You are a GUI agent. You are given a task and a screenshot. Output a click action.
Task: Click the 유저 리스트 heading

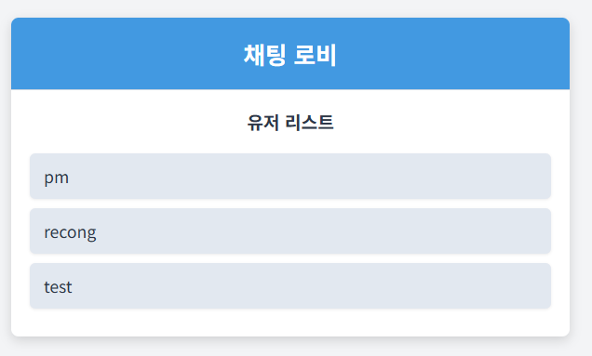290,123
